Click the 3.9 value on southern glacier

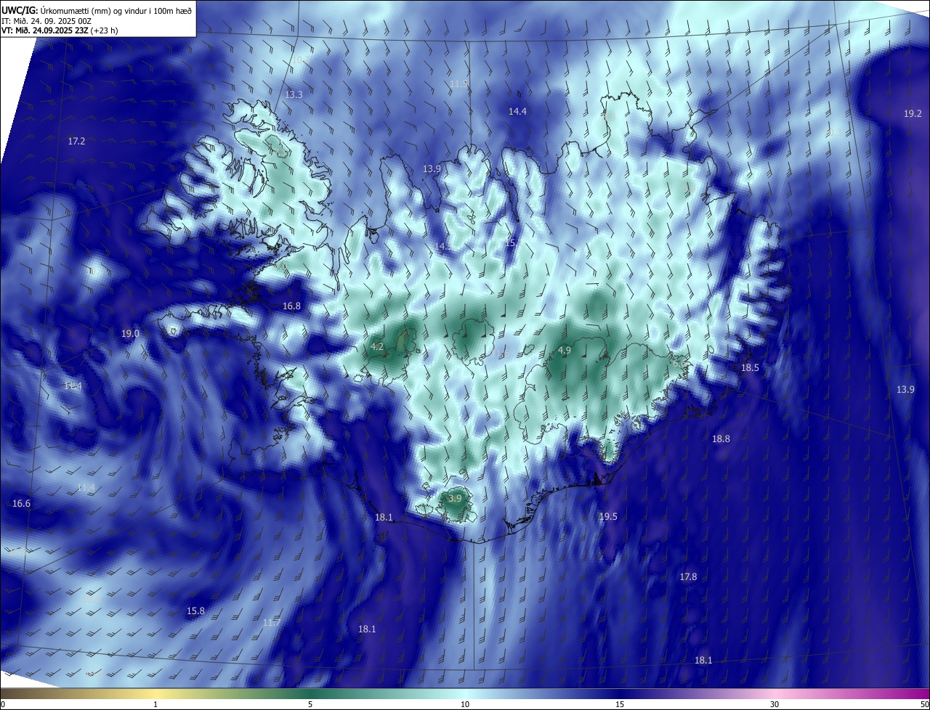pyautogui.click(x=455, y=499)
